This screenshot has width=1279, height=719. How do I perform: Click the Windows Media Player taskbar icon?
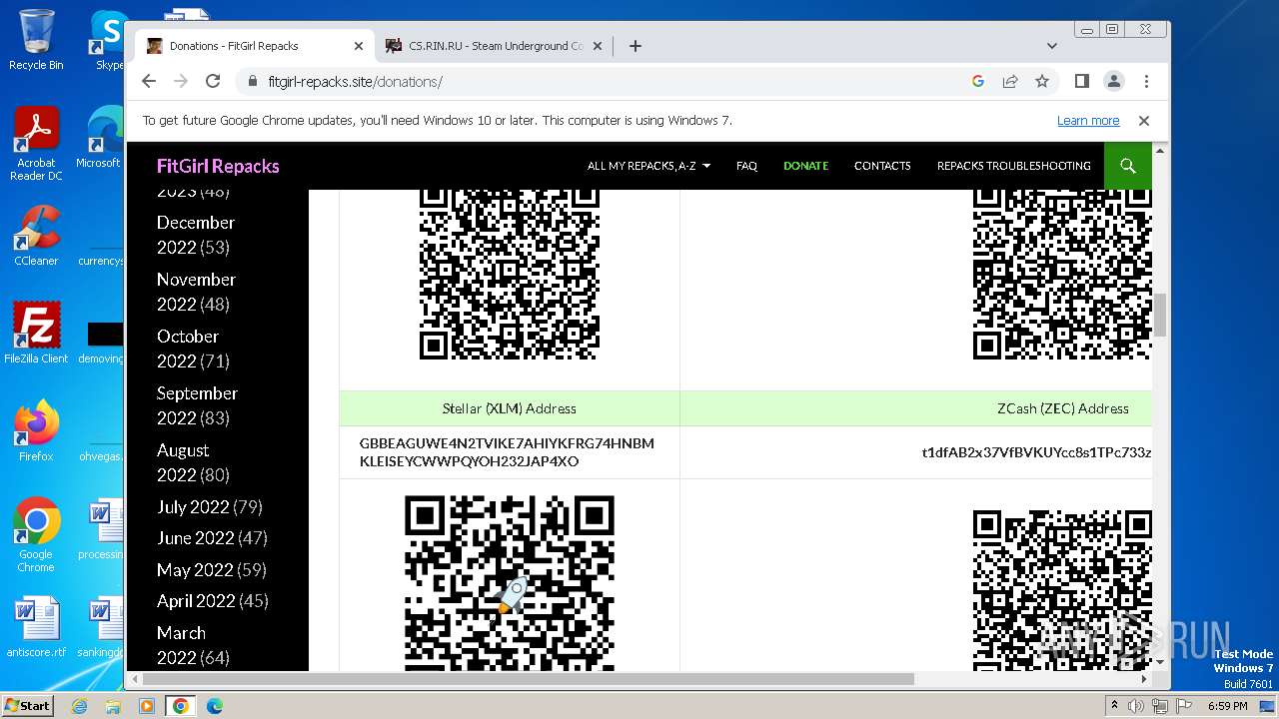click(x=147, y=706)
